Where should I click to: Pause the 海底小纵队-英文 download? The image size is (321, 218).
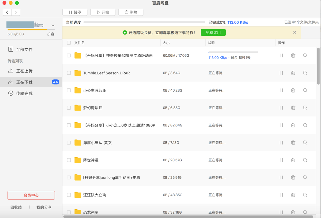[x=281, y=143]
